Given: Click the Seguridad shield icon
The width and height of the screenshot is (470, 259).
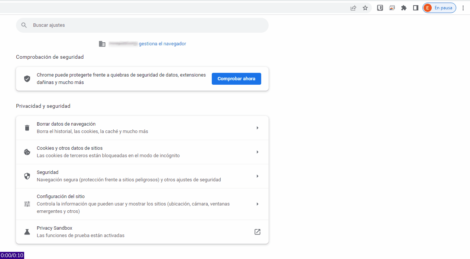Looking at the screenshot, I should click(27, 176).
